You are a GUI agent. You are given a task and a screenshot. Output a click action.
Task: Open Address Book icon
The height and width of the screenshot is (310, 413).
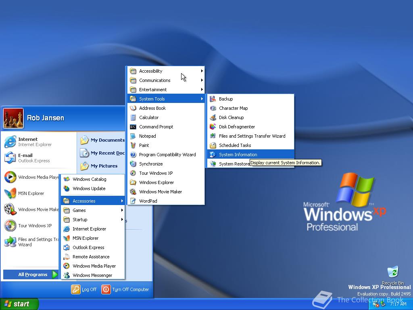coord(133,108)
